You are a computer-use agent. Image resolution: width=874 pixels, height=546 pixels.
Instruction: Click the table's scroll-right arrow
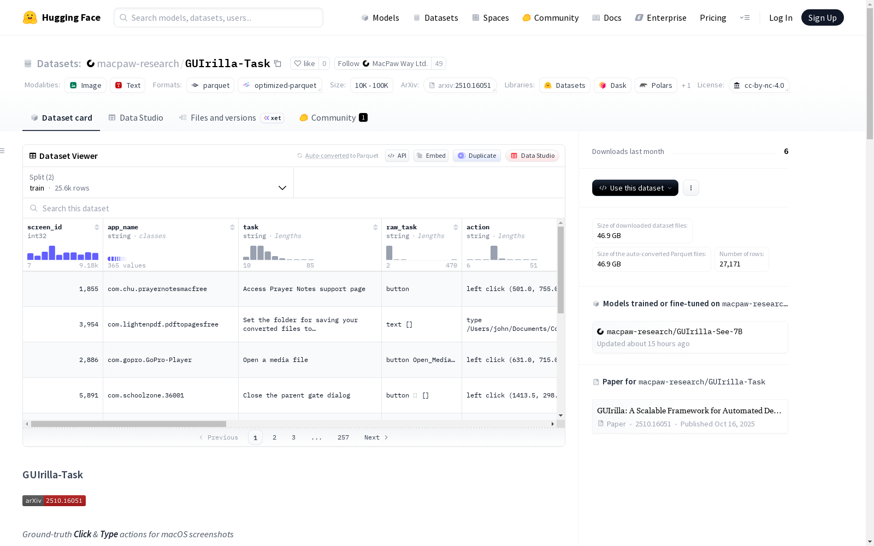click(x=552, y=424)
